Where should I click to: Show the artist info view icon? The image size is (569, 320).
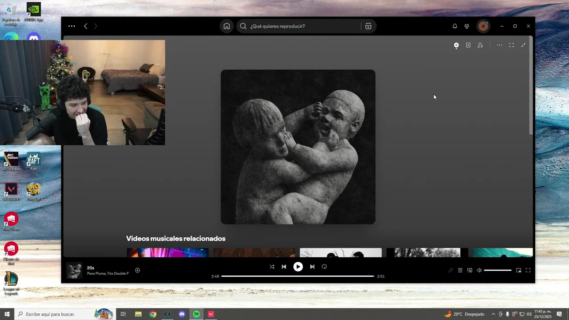pos(480,45)
